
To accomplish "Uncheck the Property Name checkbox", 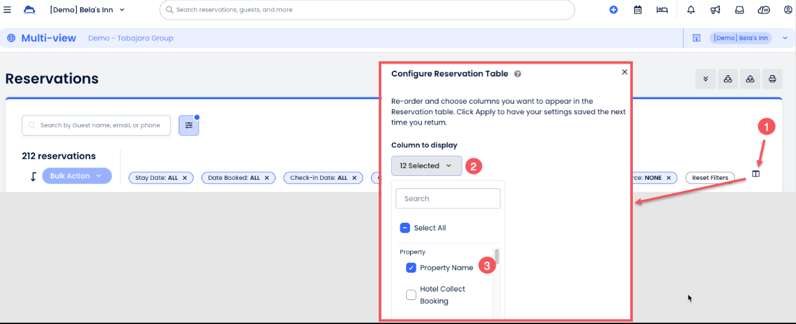I will [x=411, y=268].
